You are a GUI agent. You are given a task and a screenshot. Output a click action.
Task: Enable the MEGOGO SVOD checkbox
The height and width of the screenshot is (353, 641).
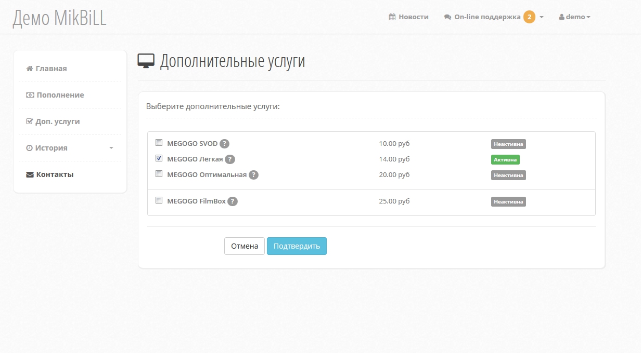coord(159,143)
